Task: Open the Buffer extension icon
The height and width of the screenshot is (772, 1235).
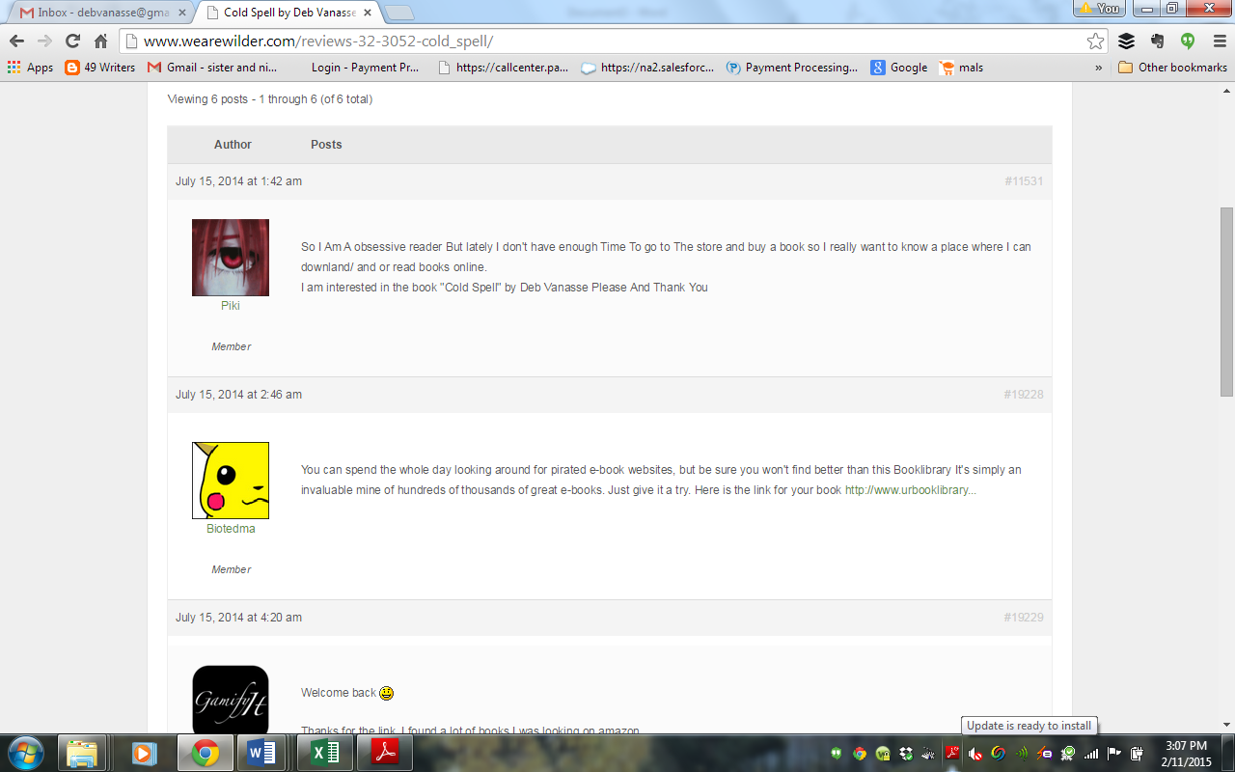Action: click(x=1126, y=41)
